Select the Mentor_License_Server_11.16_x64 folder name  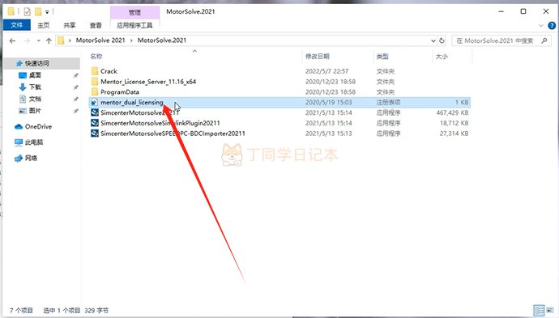148,82
